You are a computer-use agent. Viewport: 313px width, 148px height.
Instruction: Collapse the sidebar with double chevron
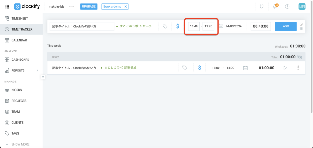43,77
